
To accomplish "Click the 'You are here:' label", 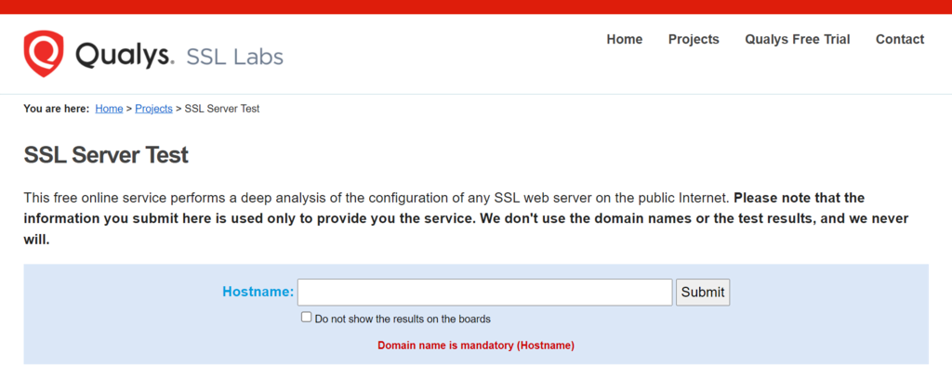I will coord(57,109).
